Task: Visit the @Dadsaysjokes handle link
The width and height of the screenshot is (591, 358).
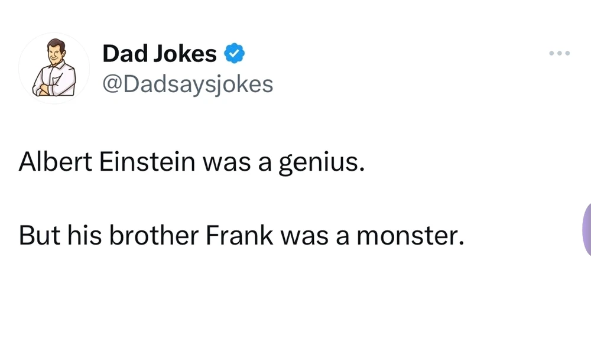Action: pos(188,84)
